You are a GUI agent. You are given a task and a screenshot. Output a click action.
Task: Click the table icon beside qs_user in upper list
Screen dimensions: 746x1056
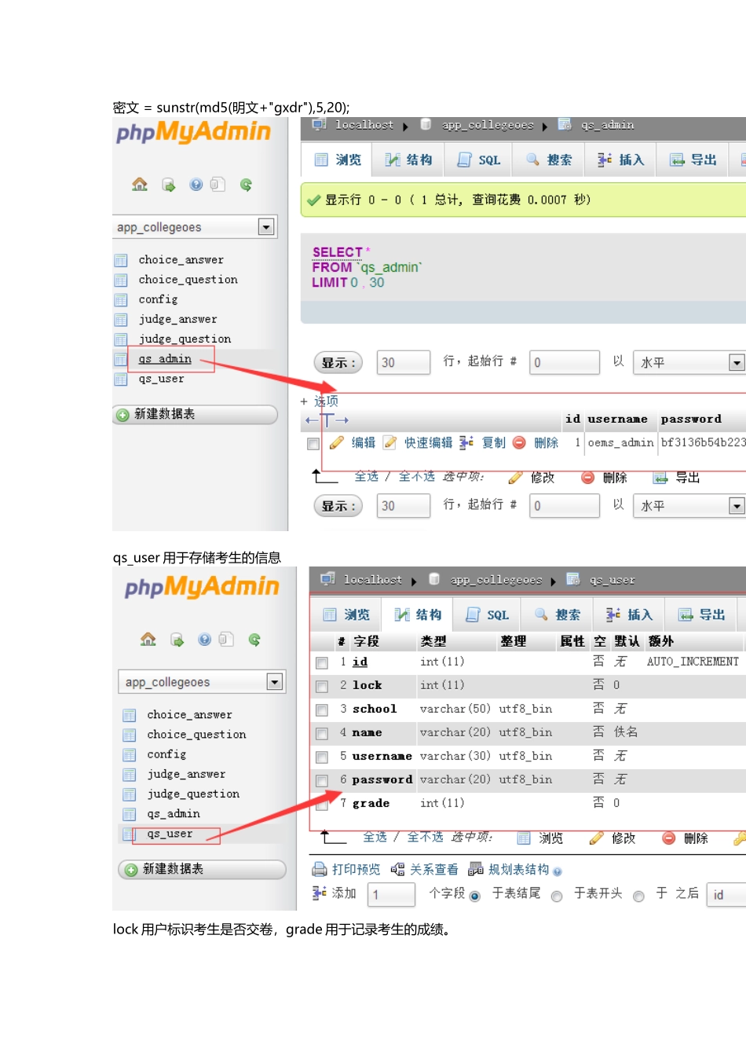(121, 379)
